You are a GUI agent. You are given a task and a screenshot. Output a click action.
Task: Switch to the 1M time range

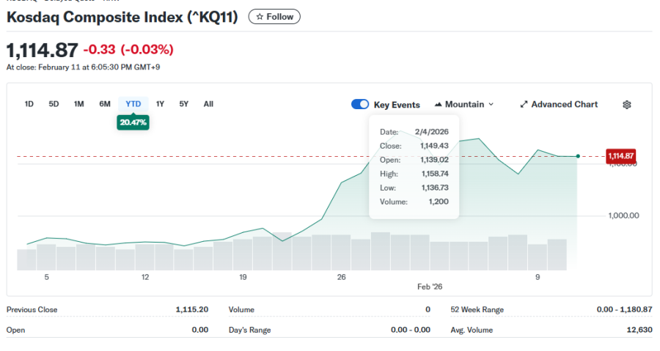click(78, 104)
